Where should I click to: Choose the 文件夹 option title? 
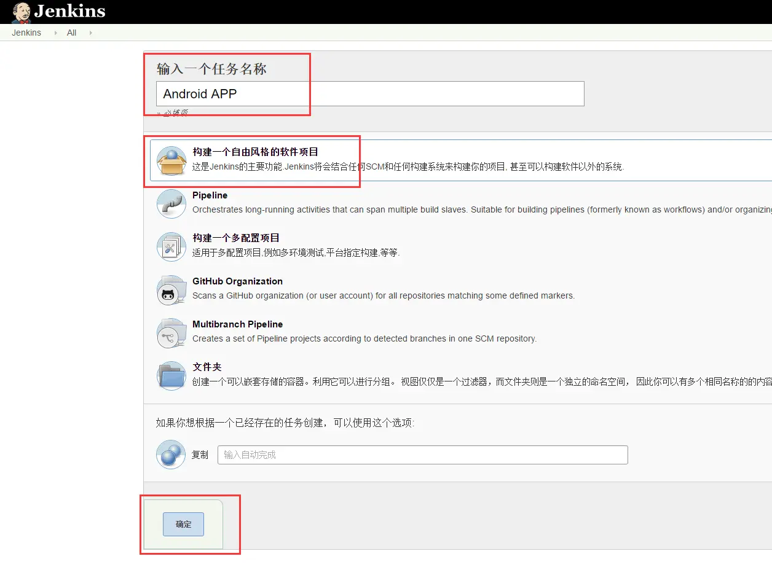pos(207,367)
